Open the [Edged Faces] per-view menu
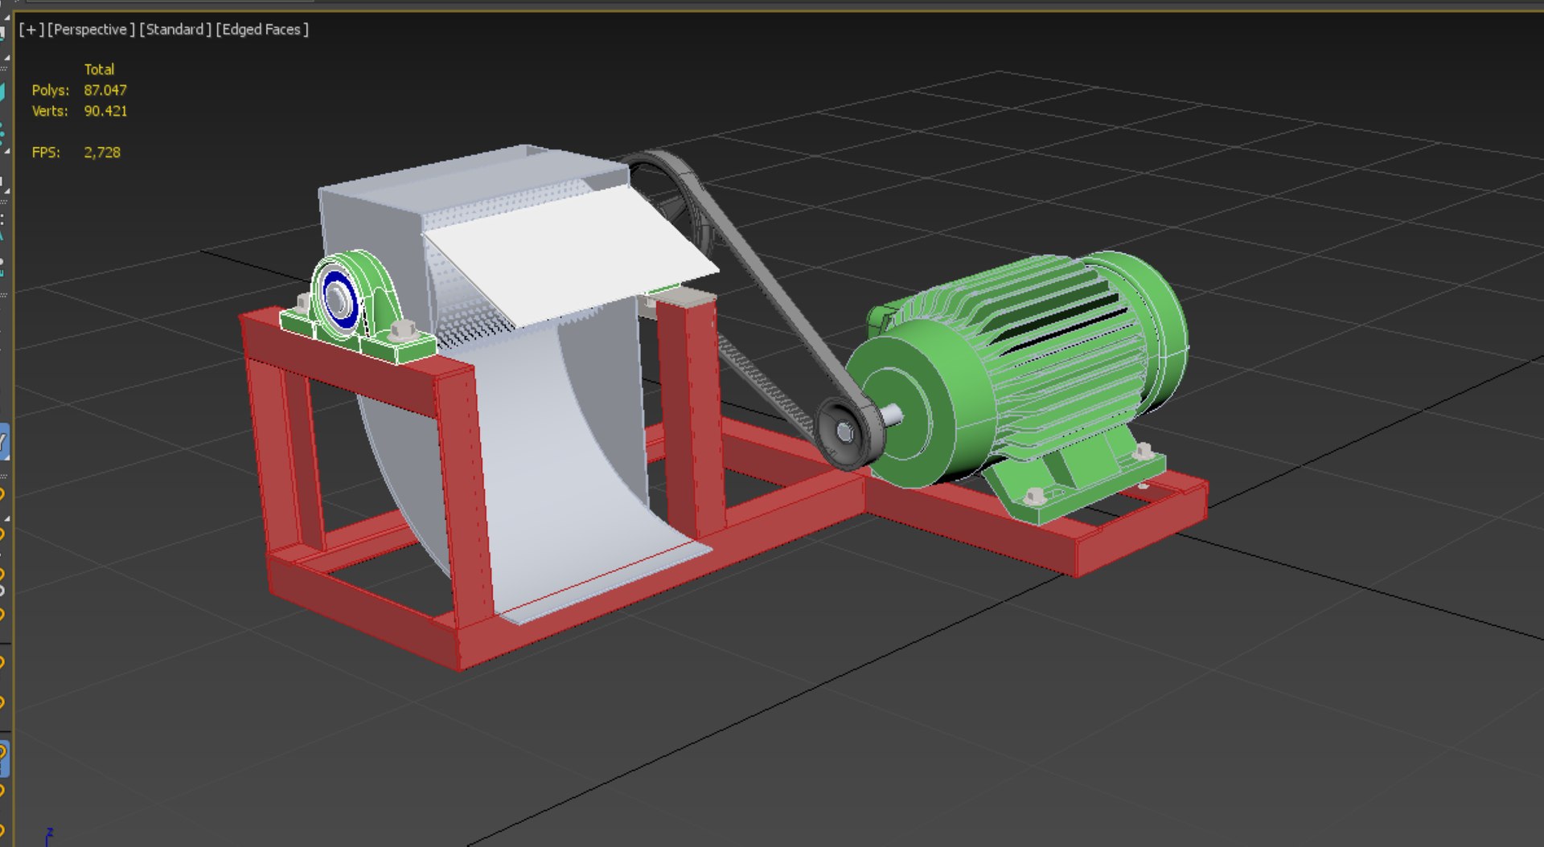Image resolution: width=1544 pixels, height=847 pixels. pyautogui.click(x=262, y=30)
